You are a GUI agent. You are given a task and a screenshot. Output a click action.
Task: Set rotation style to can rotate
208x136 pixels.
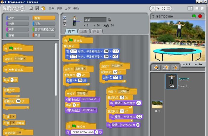(x=65, y=17)
